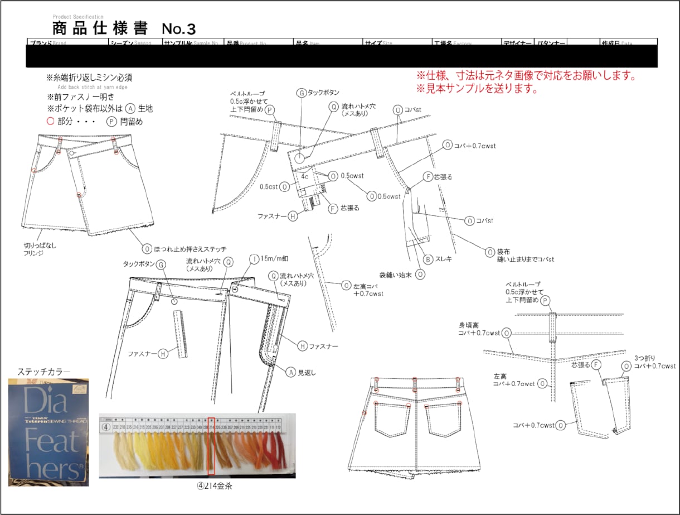Viewport: 680px width, 515px height.
Task: Click the ステッチカラー heading
Action: coord(44,372)
